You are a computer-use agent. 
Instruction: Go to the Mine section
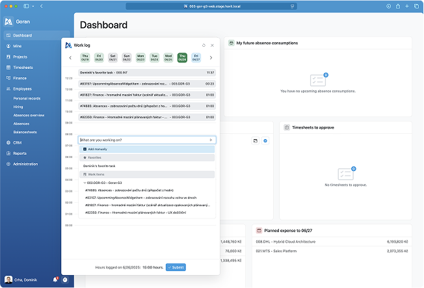click(18, 46)
